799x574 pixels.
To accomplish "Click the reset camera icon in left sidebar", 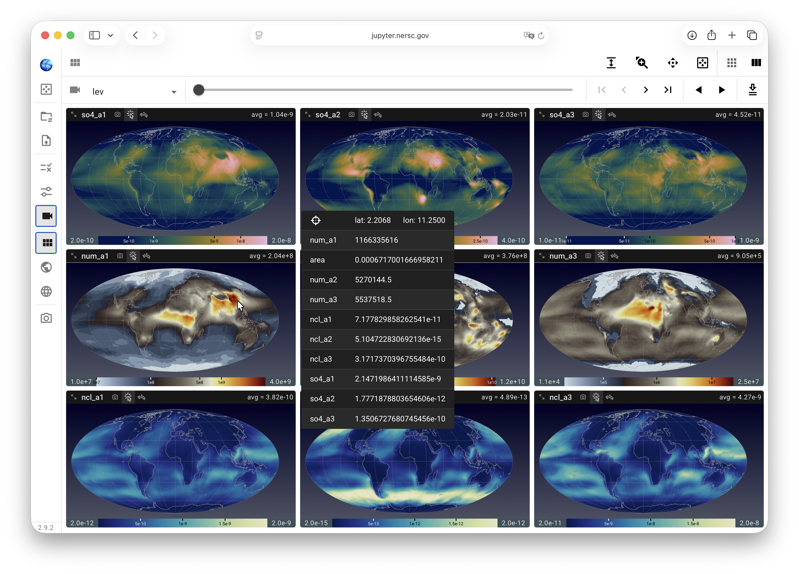I will 46,89.
